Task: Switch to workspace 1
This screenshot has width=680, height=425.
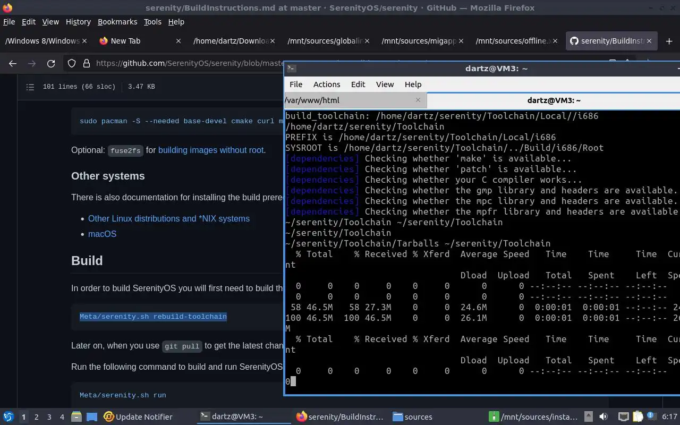Action: coord(23,417)
